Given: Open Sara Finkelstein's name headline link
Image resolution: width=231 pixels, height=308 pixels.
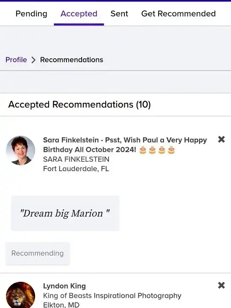Looking at the screenshot, I should point(125,145).
